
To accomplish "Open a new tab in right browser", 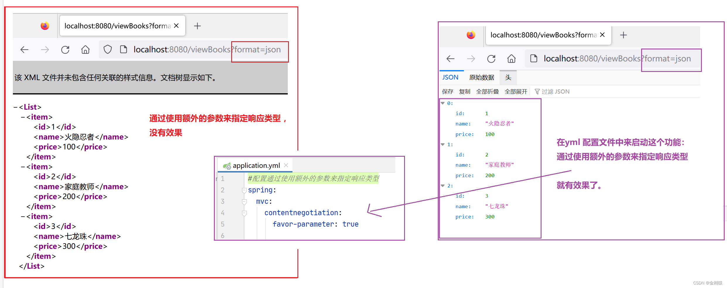I will point(623,35).
